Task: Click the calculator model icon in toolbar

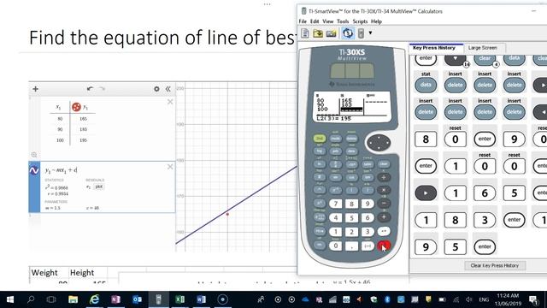Action: click(x=361, y=33)
